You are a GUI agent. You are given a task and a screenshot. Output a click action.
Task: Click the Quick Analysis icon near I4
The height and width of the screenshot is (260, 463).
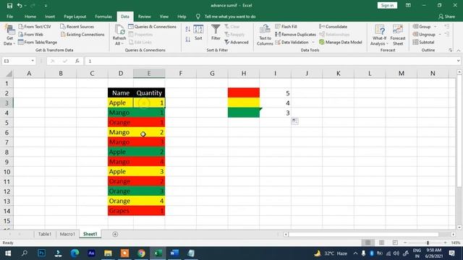[294, 121]
